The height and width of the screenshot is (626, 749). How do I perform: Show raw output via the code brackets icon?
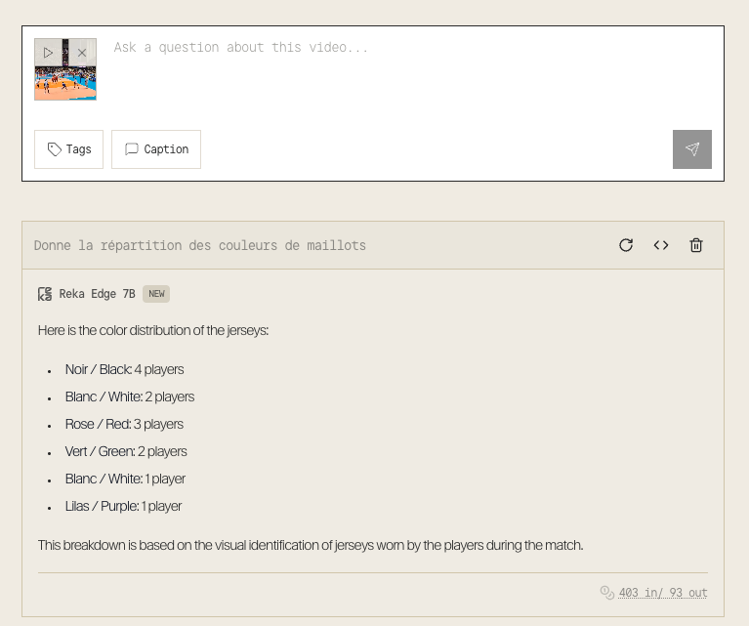tap(661, 245)
